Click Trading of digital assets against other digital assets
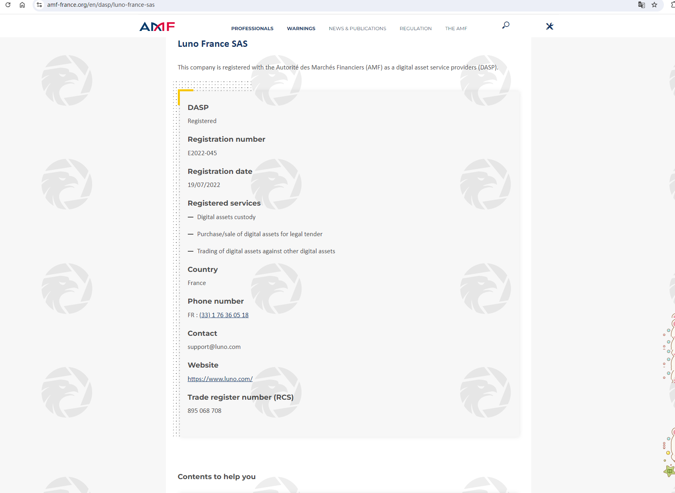This screenshot has width=675, height=493. 266,251
